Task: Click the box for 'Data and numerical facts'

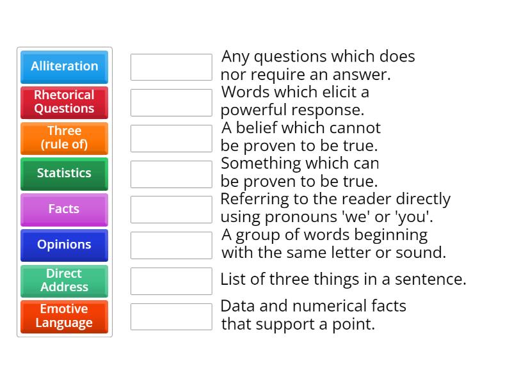Action: (171, 316)
